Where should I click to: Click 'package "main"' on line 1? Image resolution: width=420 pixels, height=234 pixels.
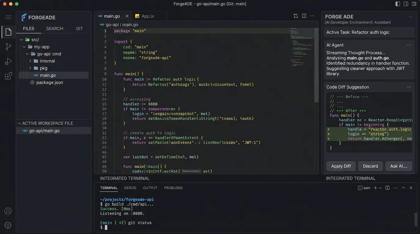click(130, 31)
